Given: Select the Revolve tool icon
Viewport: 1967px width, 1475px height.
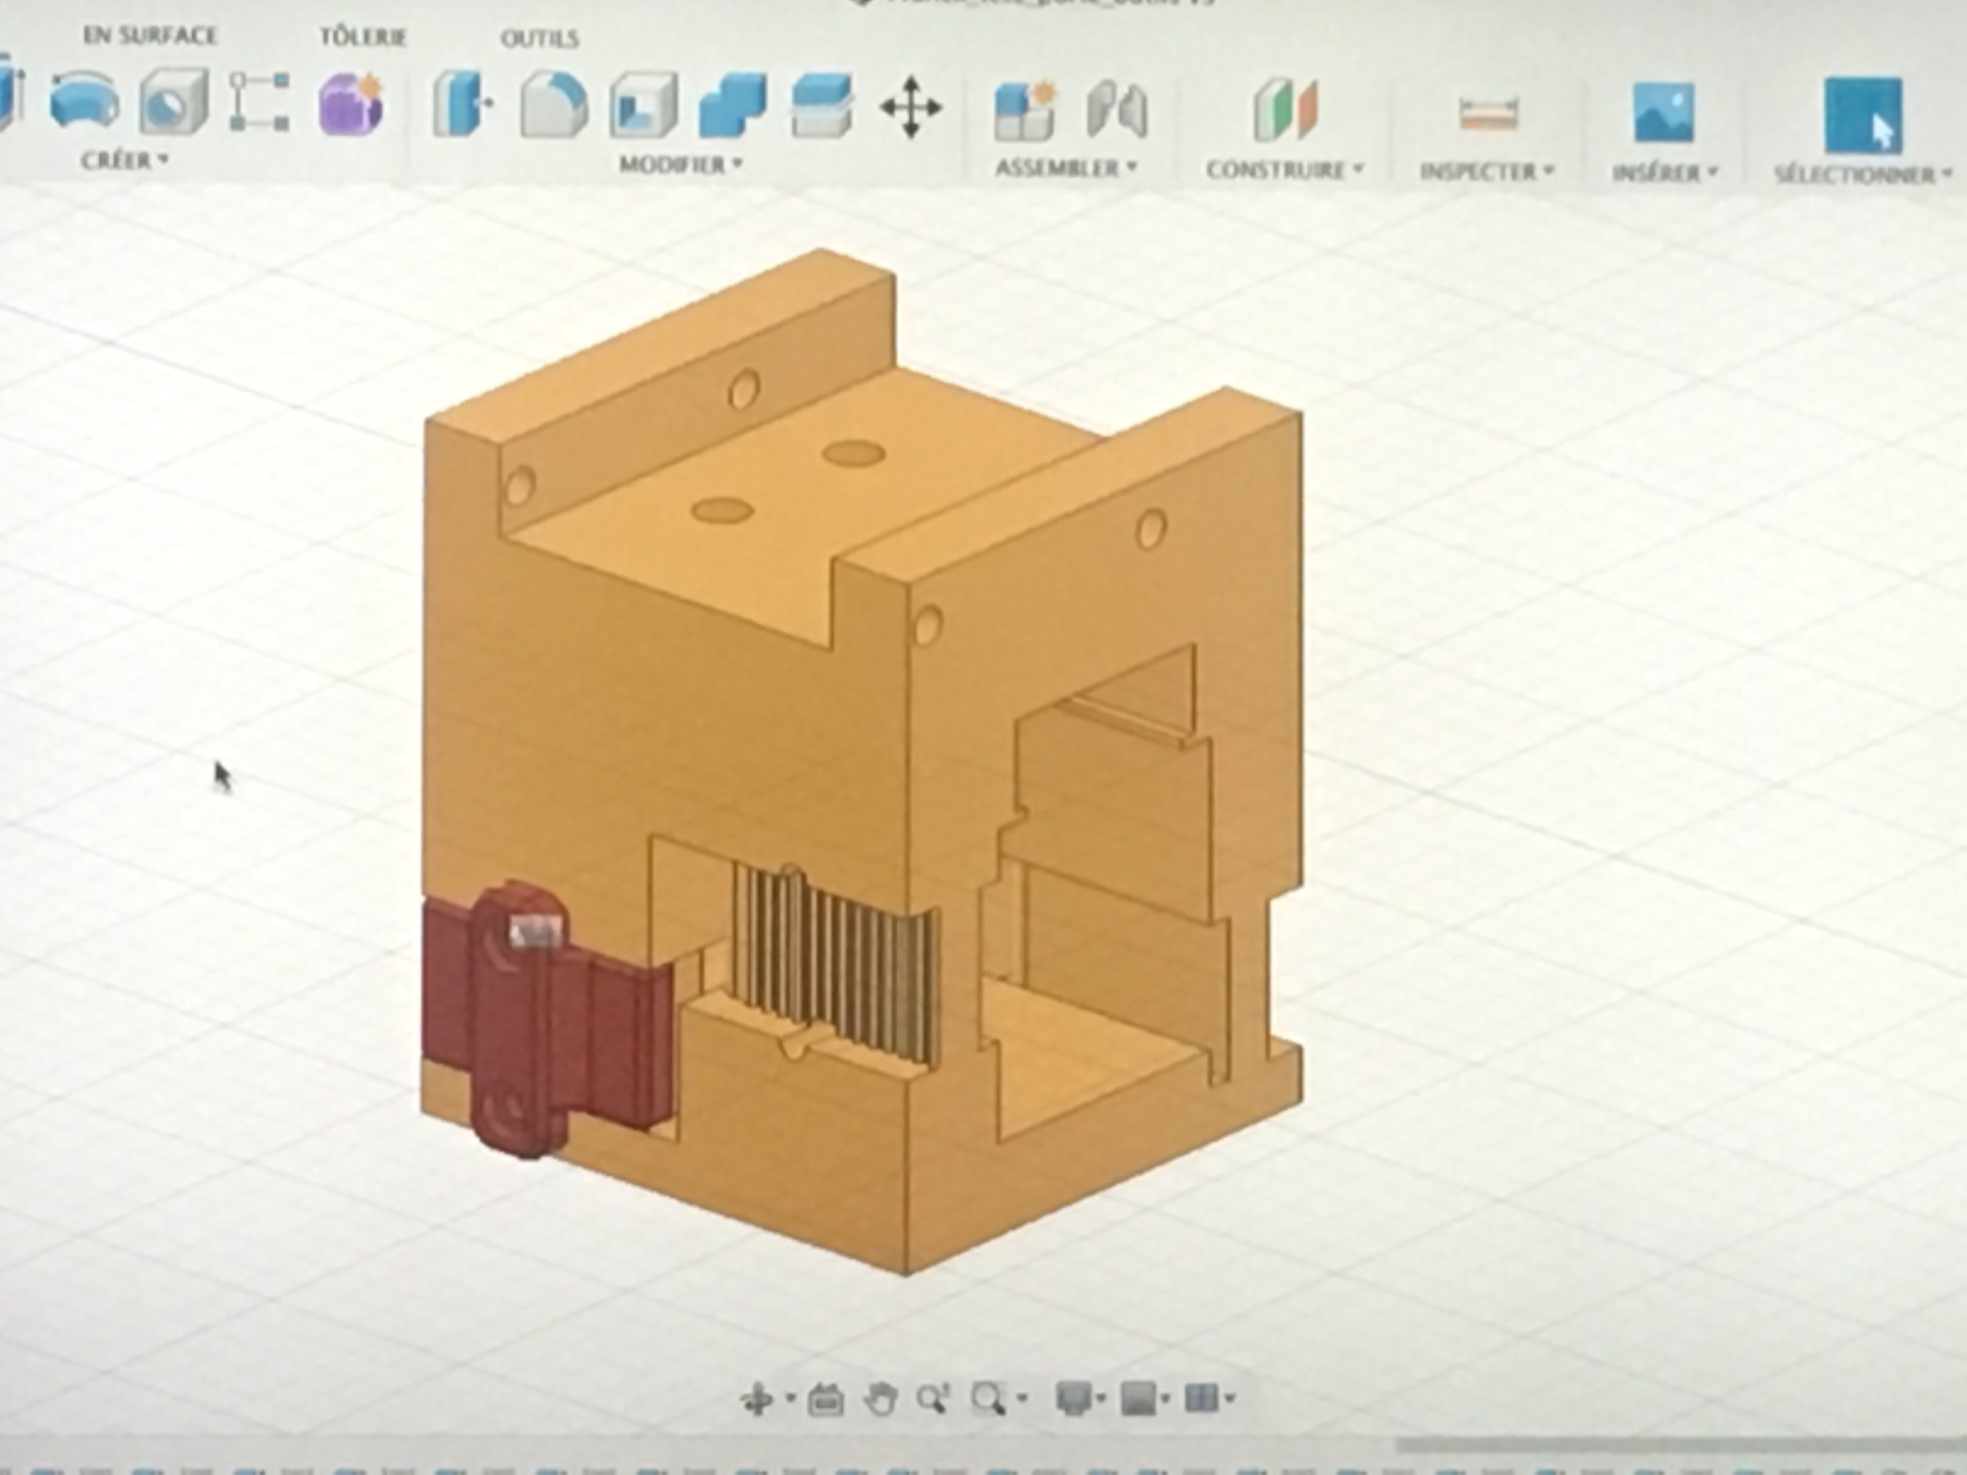Looking at the screenshot, I should pyautogui.click(x=84, y=102).
